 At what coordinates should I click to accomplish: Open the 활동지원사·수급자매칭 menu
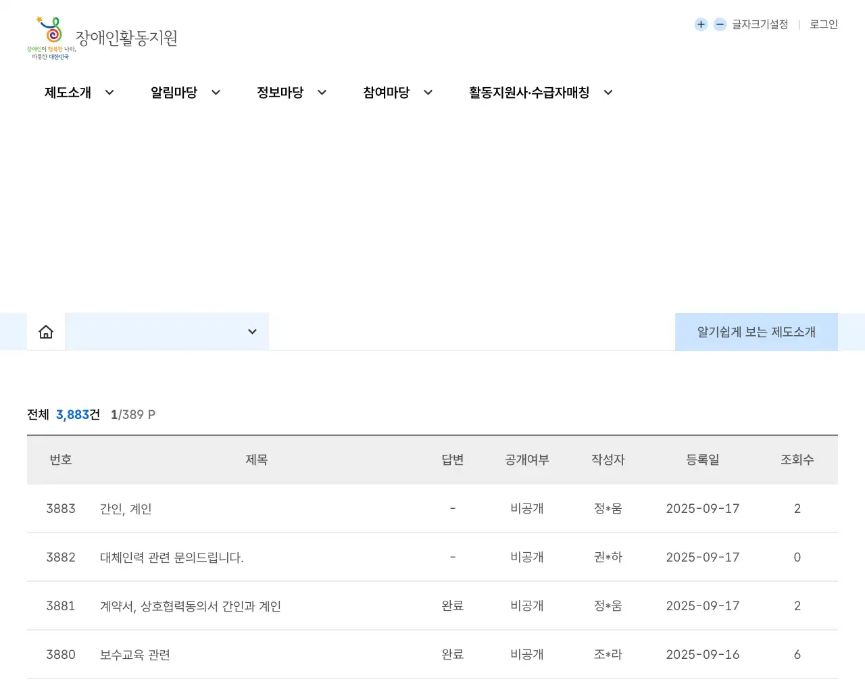pyautogui.click(x=530, y=93)
